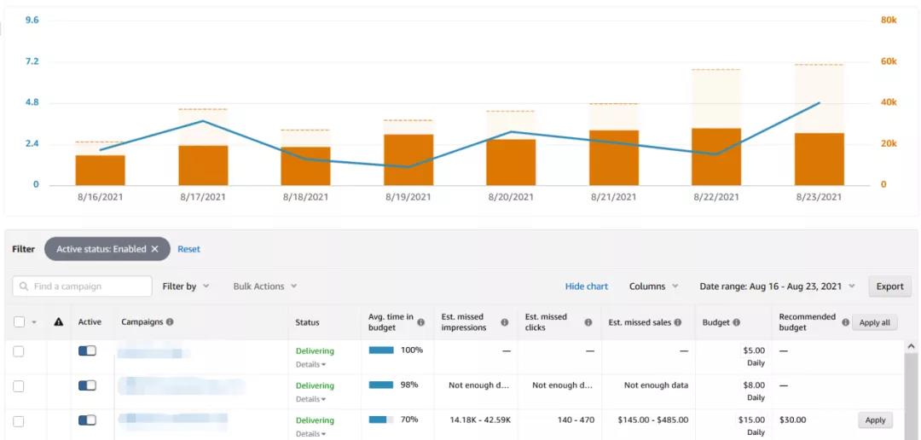Click info icon beside Avg. time in budget
Screen dimensions: 921x440
point(421,322)
